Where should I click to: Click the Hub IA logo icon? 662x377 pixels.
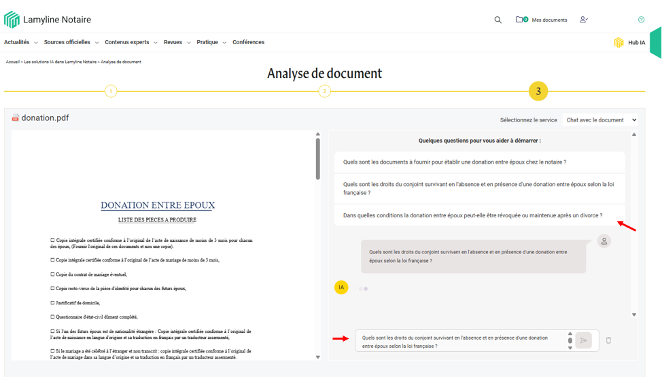(619, 43)
